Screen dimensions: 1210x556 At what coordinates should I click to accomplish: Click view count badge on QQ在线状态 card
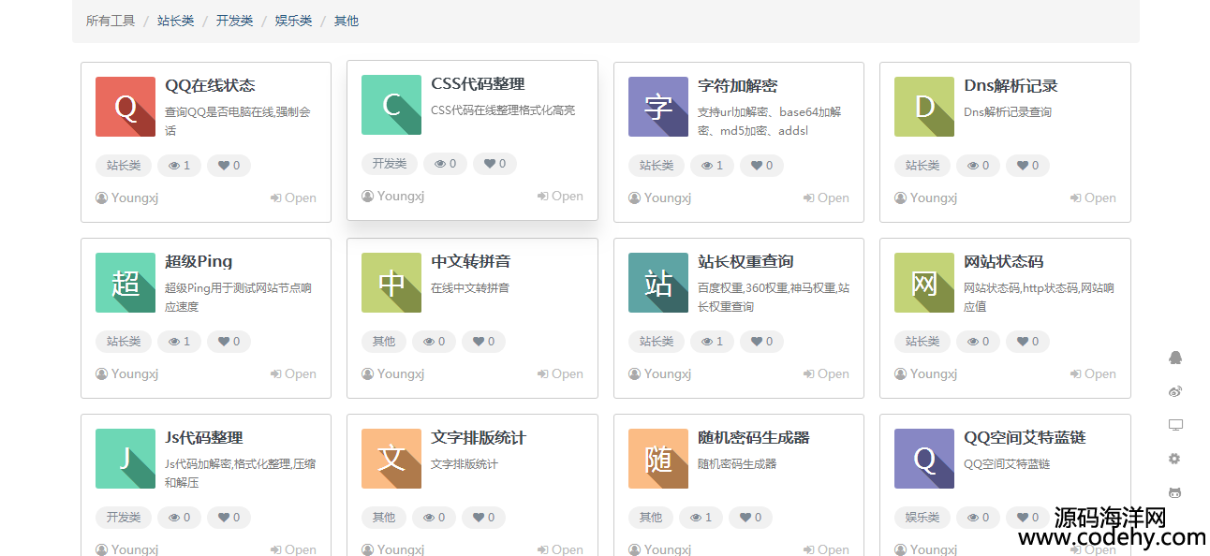179,166
